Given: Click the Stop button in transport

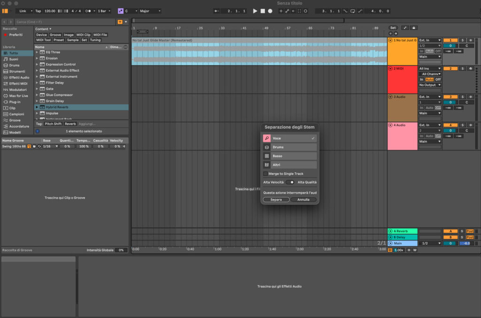Looking at the screenshot, I should click(263, 11).
